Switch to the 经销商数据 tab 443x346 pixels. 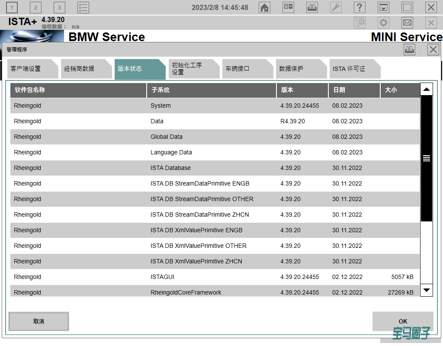(x=84, y=69)
